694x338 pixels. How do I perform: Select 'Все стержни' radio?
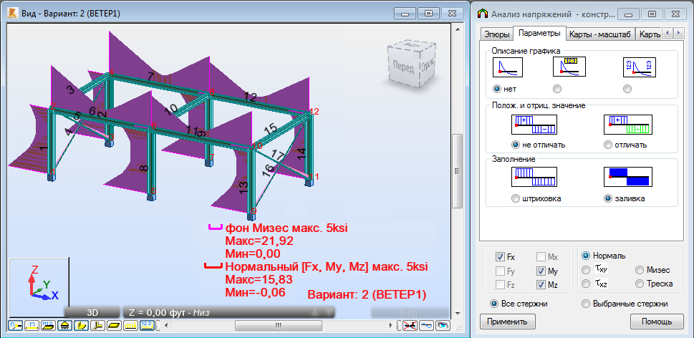(x=494, y=304)
